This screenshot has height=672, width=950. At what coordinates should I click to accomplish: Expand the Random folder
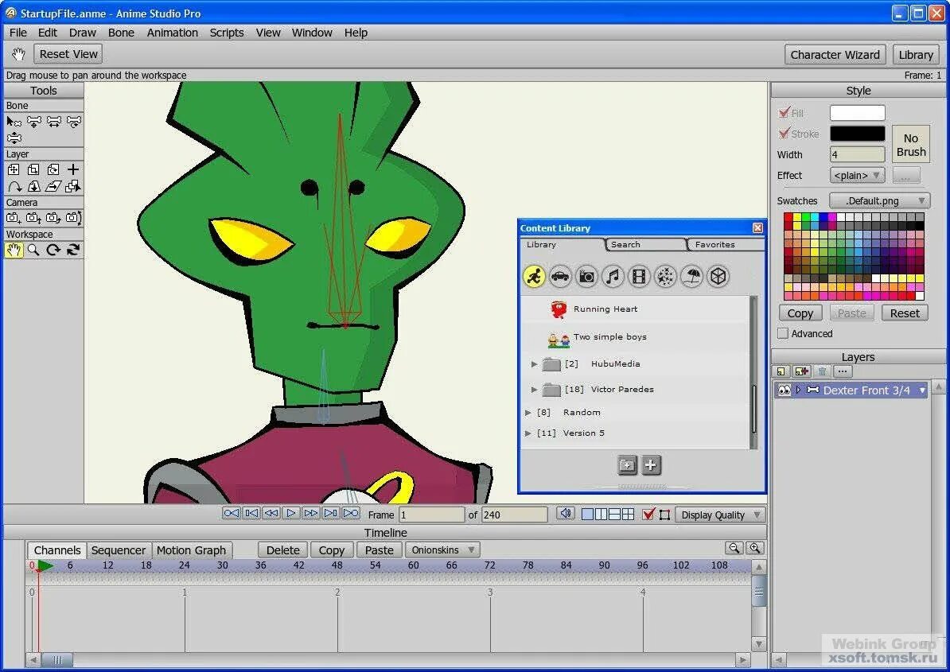click(528, 412)
